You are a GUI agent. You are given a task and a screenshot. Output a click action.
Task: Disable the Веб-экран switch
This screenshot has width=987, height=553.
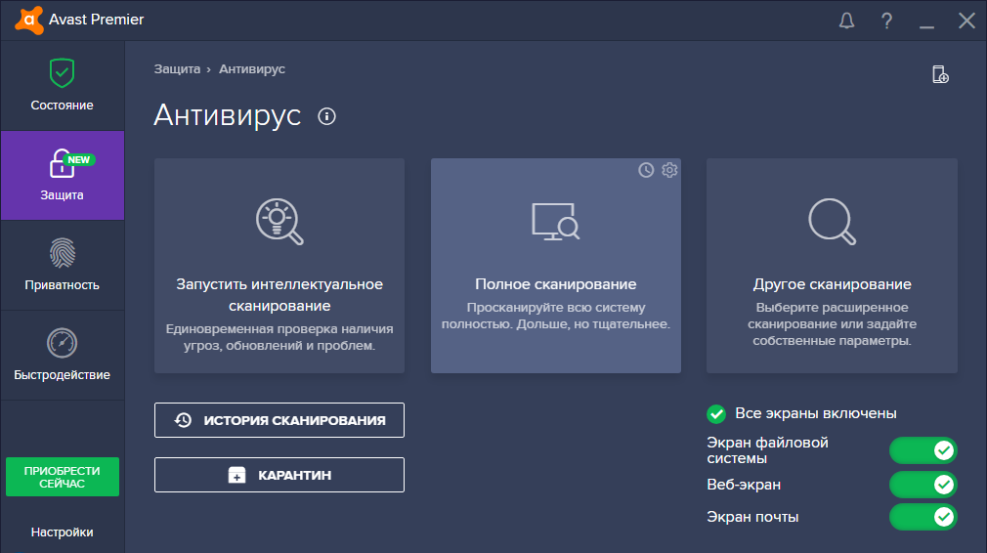click(x=923, y=485)
